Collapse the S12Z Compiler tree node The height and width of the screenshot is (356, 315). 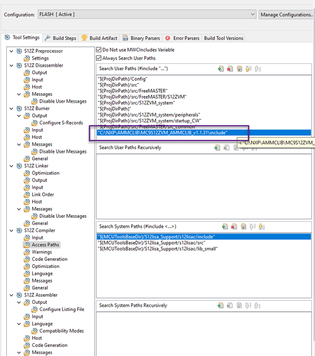click(11, 230)
